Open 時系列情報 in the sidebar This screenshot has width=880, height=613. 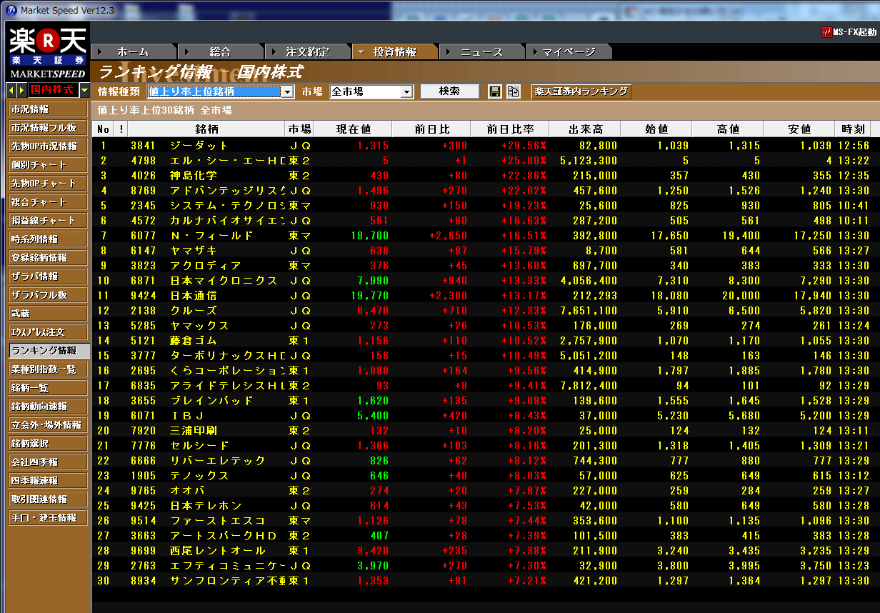pyautogui.click(x=49, y=239)
